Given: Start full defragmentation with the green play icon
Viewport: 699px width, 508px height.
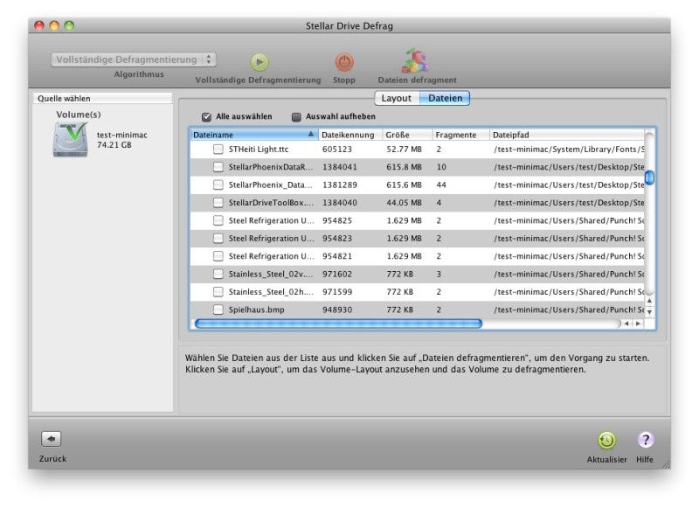Looking at the screenshot, I should (260, 62).
